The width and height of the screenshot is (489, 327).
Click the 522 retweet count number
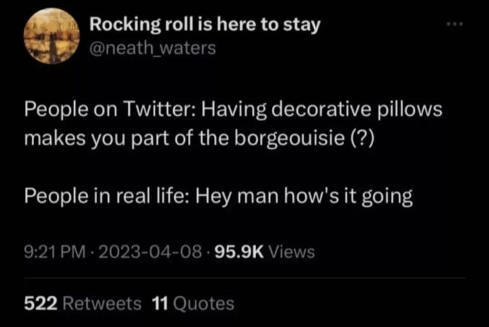40,303
